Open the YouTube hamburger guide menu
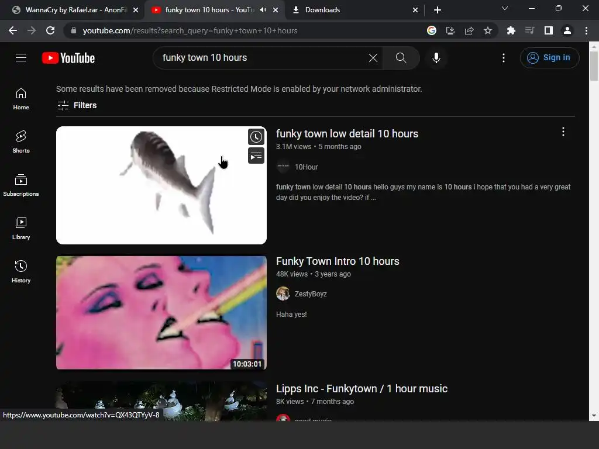 point(21,58)
